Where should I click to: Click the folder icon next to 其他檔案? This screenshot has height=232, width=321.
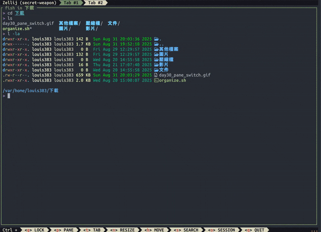click(x=156, y=49)
